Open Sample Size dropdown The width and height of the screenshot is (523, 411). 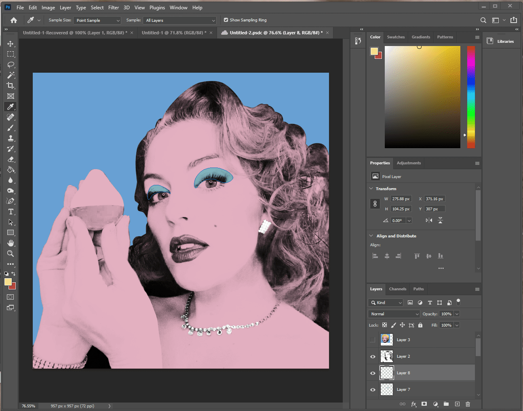97,20
